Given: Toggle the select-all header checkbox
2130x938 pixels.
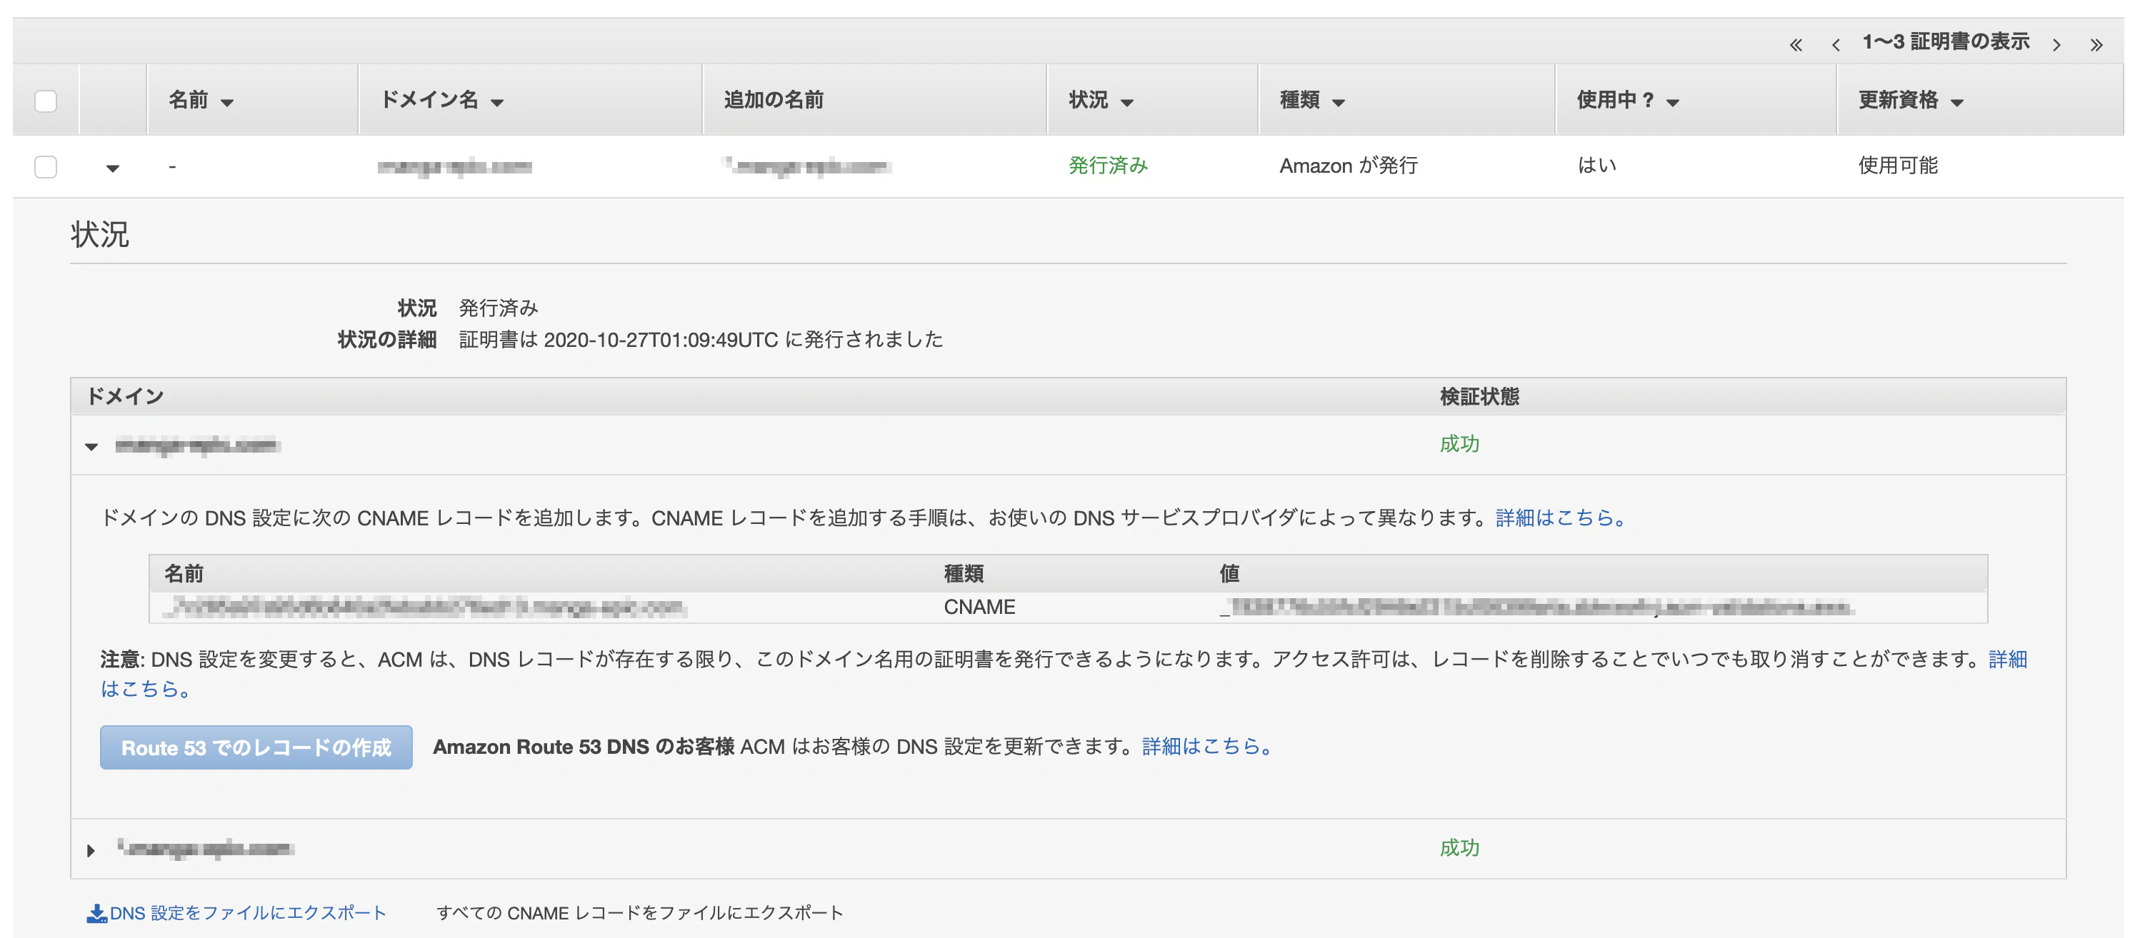Looking at the screenshot, I should click(46, 101).
